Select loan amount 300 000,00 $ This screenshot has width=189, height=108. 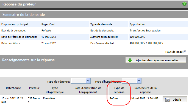(x=137, y=37)
